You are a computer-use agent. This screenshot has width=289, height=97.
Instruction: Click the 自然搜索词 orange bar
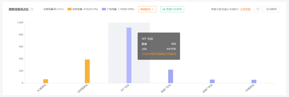87,71
